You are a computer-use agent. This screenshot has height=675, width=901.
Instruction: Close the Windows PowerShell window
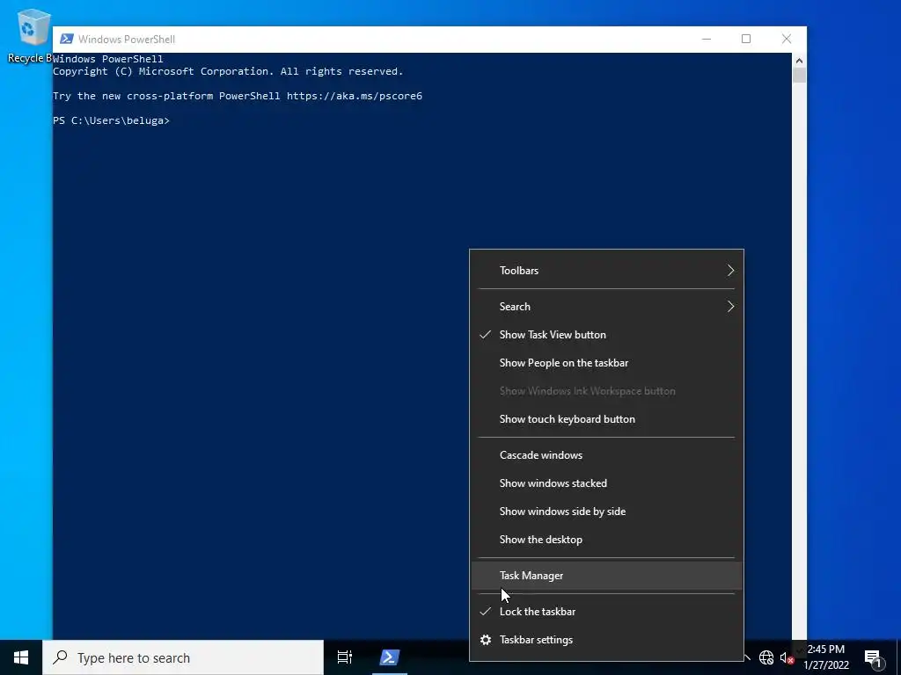click(x=787, y=39)
